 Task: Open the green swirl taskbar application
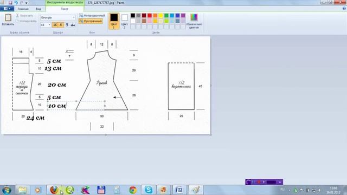point(70,190)
